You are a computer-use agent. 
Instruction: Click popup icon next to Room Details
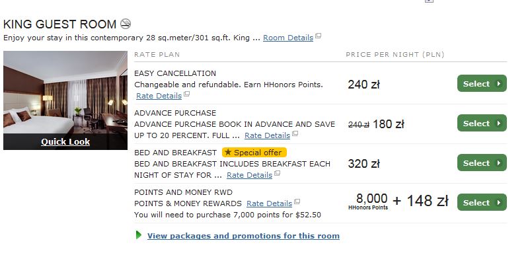(318, 36)
